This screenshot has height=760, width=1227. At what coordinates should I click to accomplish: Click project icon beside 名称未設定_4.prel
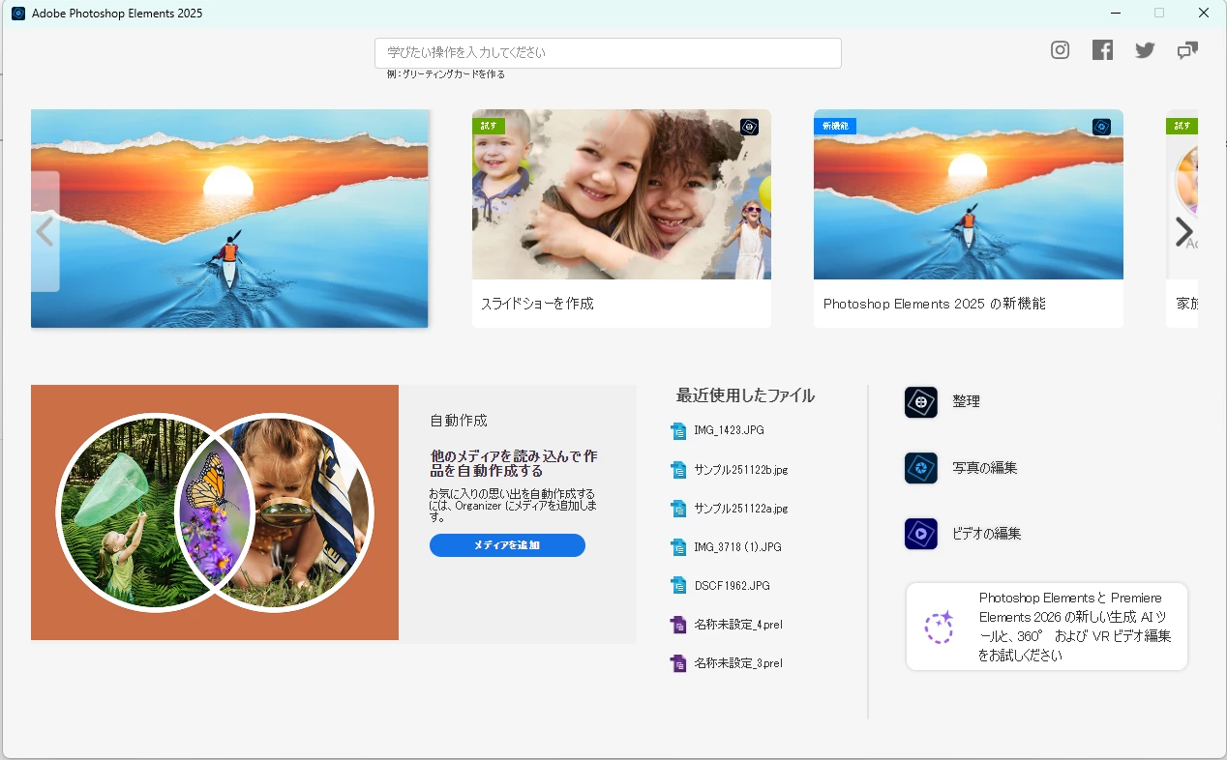coord(678,625)
